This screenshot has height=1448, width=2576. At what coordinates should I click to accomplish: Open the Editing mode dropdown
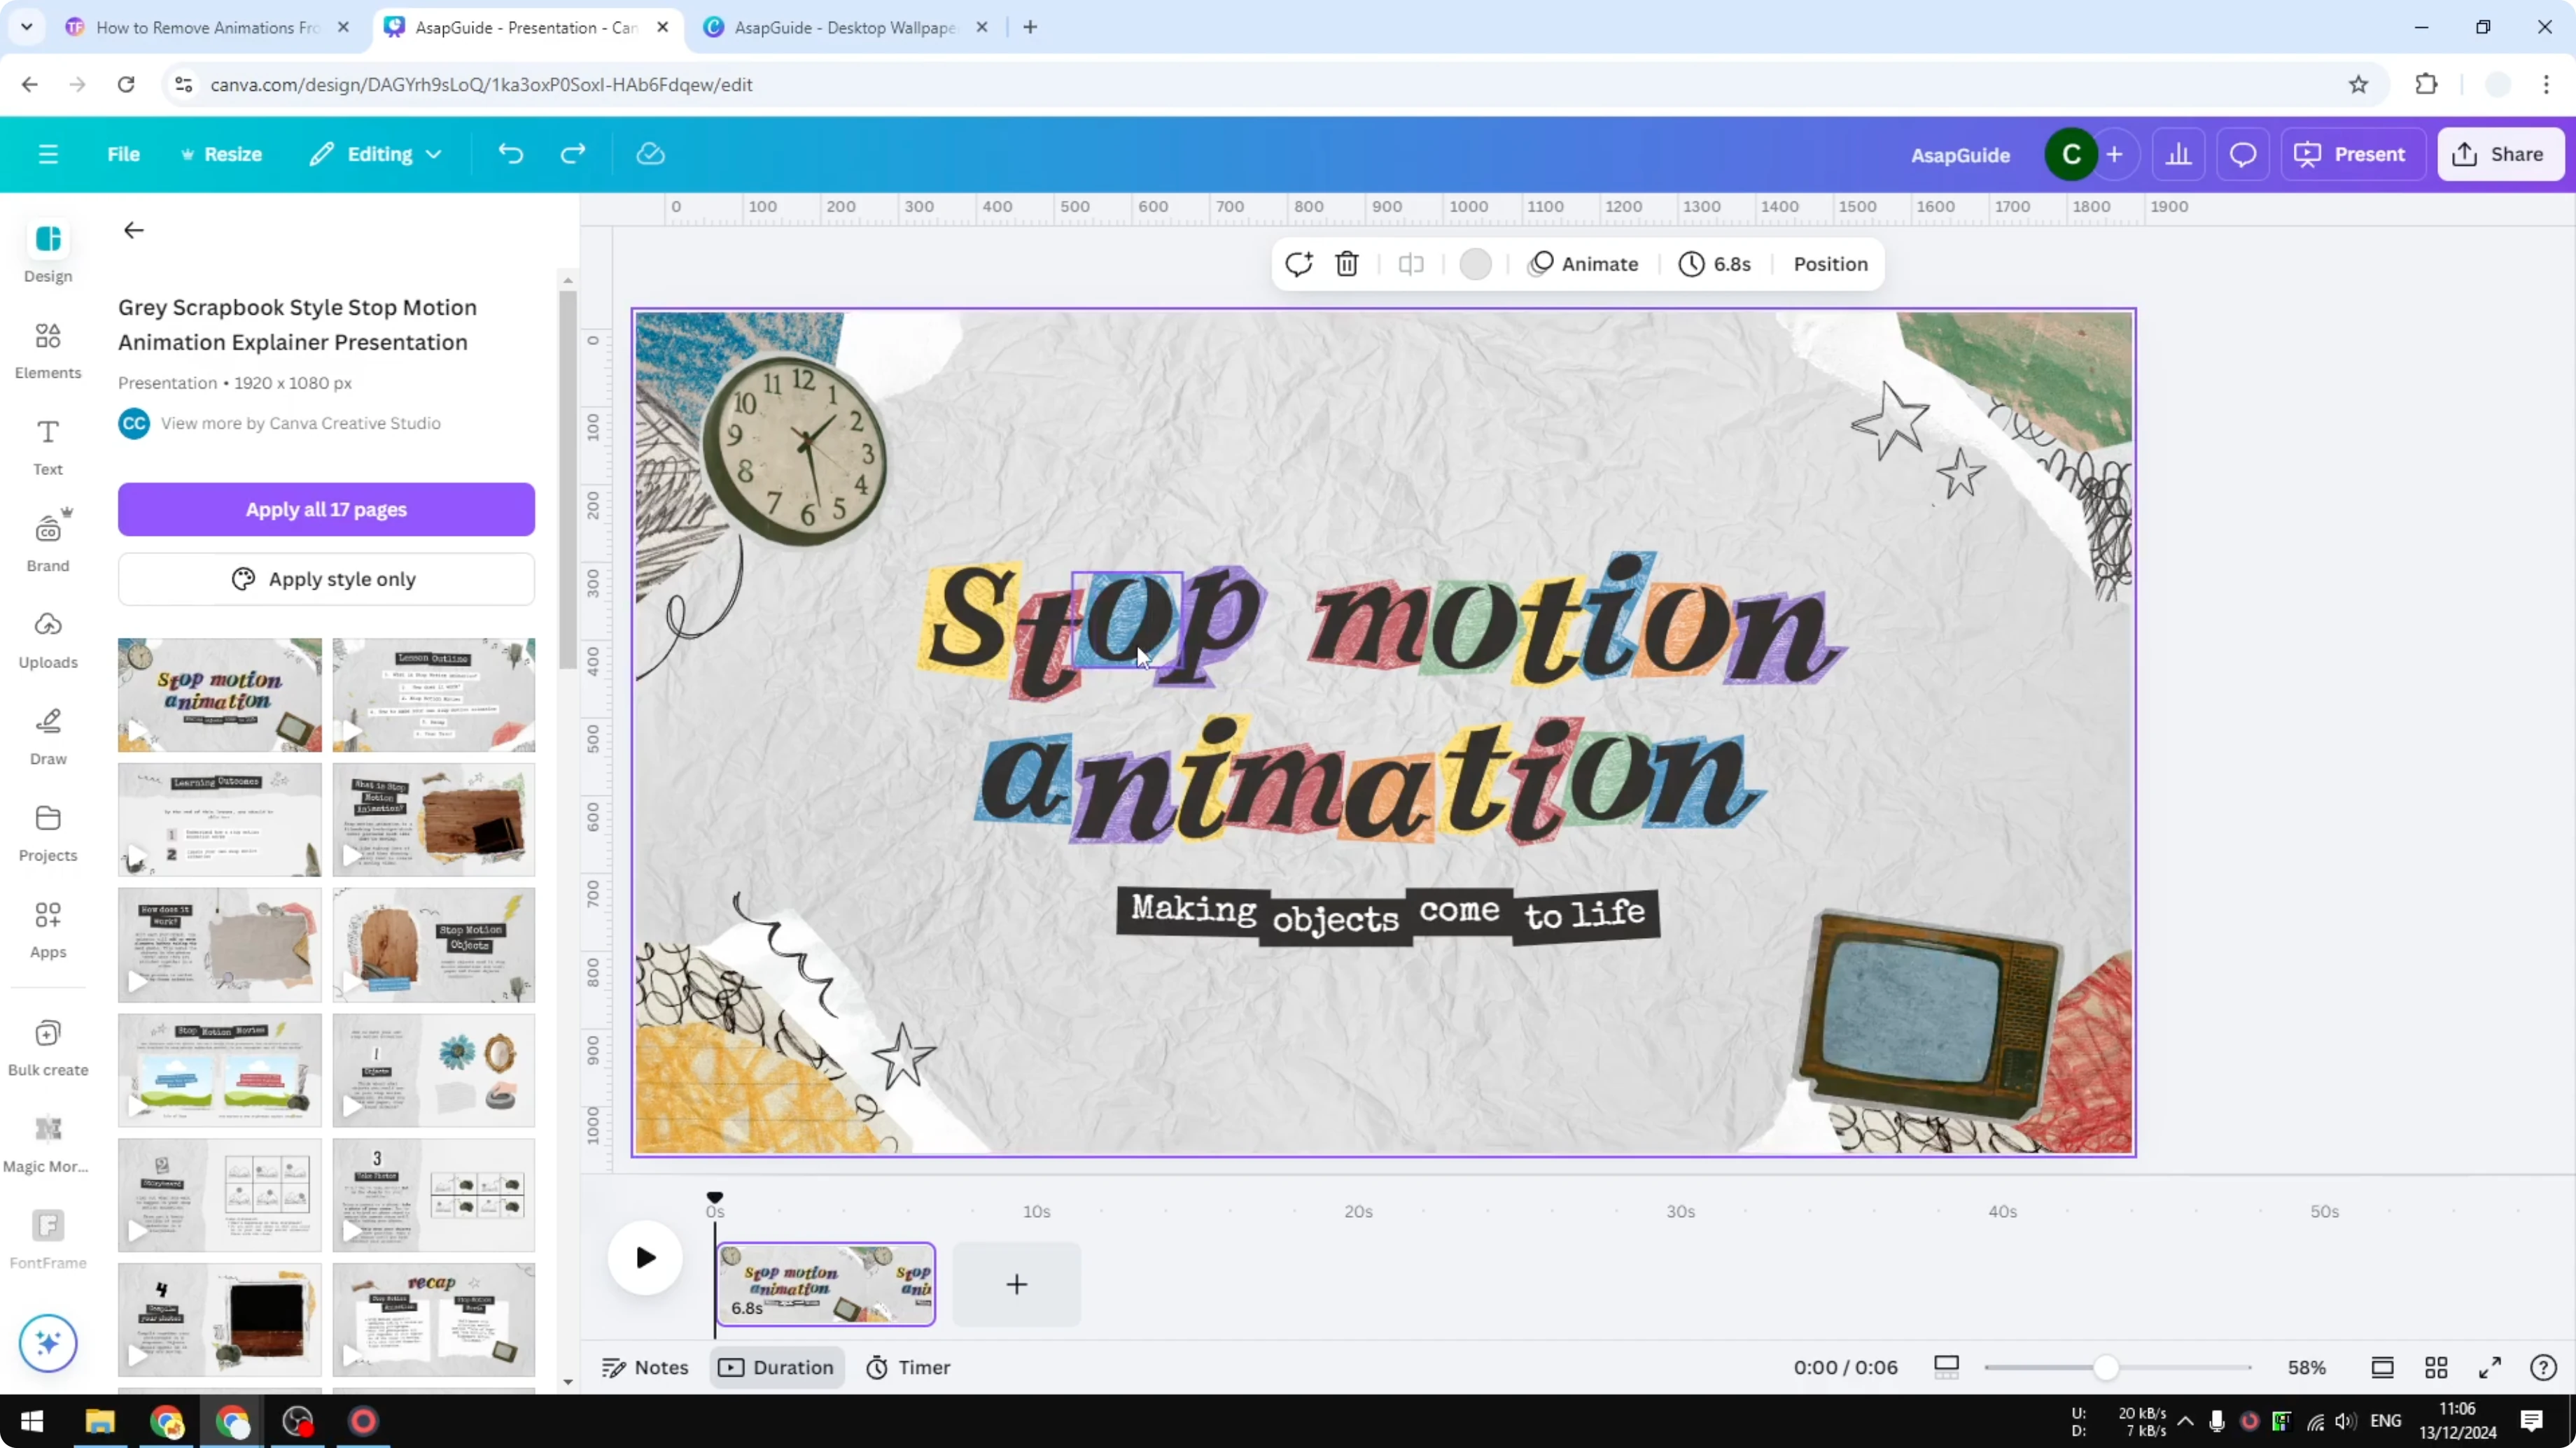point(376,154)
